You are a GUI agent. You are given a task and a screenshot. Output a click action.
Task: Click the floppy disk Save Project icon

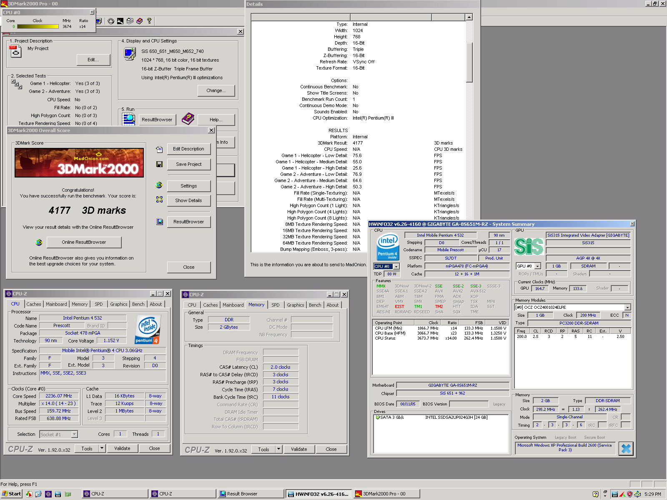159,164
